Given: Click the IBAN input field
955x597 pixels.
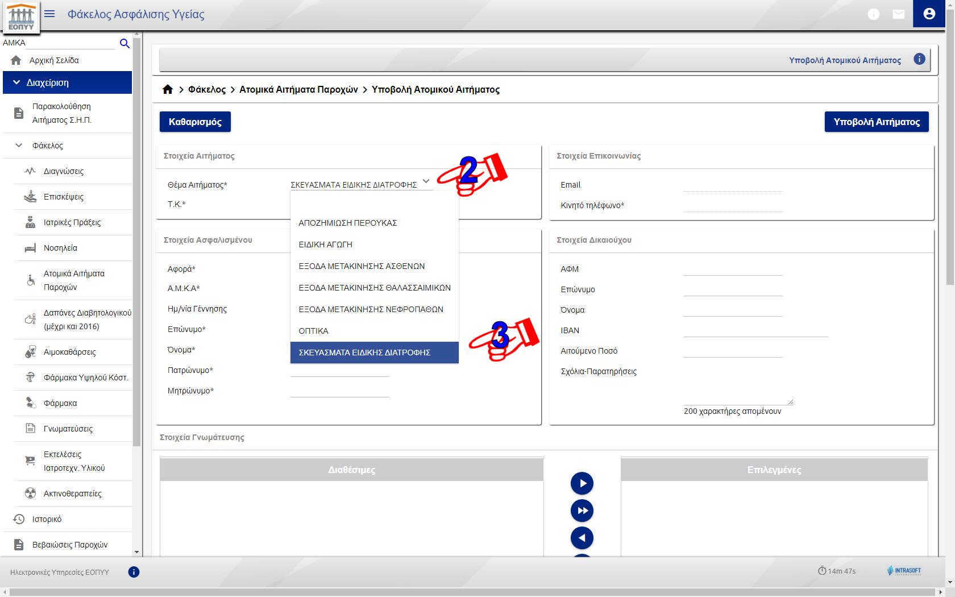Looking at the screenshot, I should tap(755, 330).
